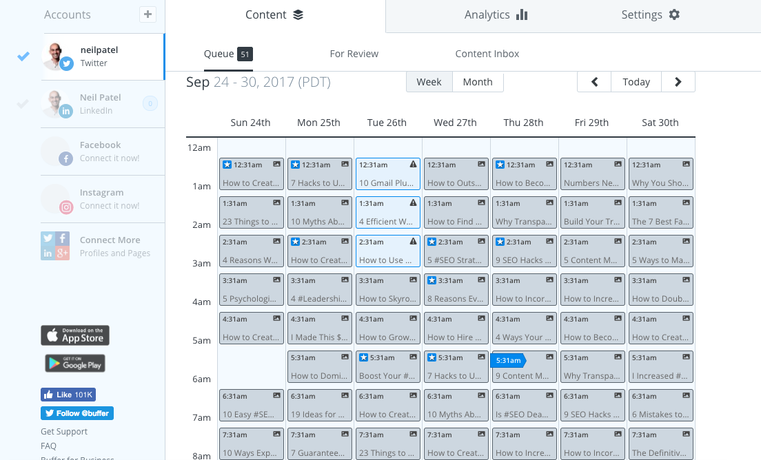Click the star icon on Wednesday 5:31am post

click(432, 357)
